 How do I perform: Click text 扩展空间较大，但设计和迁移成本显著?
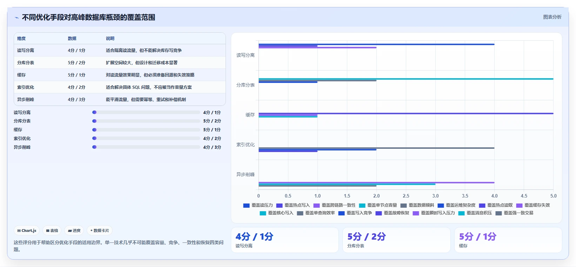142,63
